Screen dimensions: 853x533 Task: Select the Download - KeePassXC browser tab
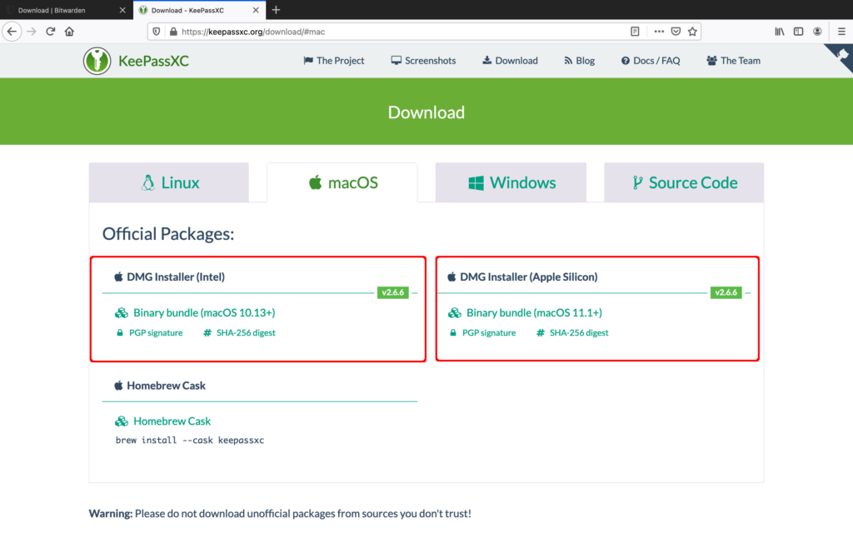[x=199, y=10]
